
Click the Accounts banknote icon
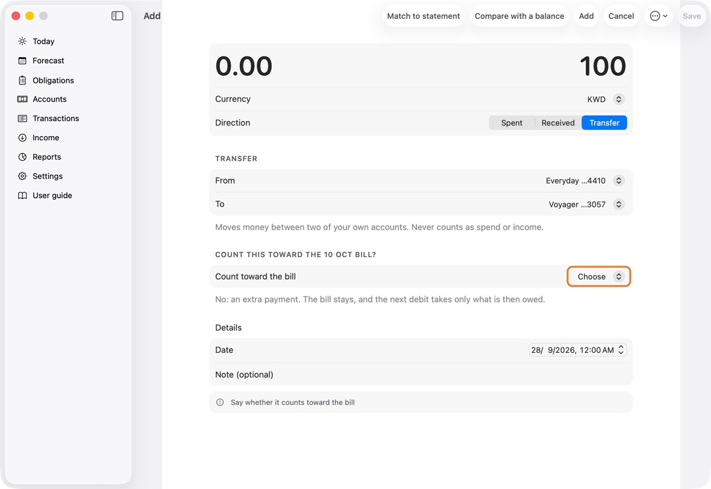(22, 99)
